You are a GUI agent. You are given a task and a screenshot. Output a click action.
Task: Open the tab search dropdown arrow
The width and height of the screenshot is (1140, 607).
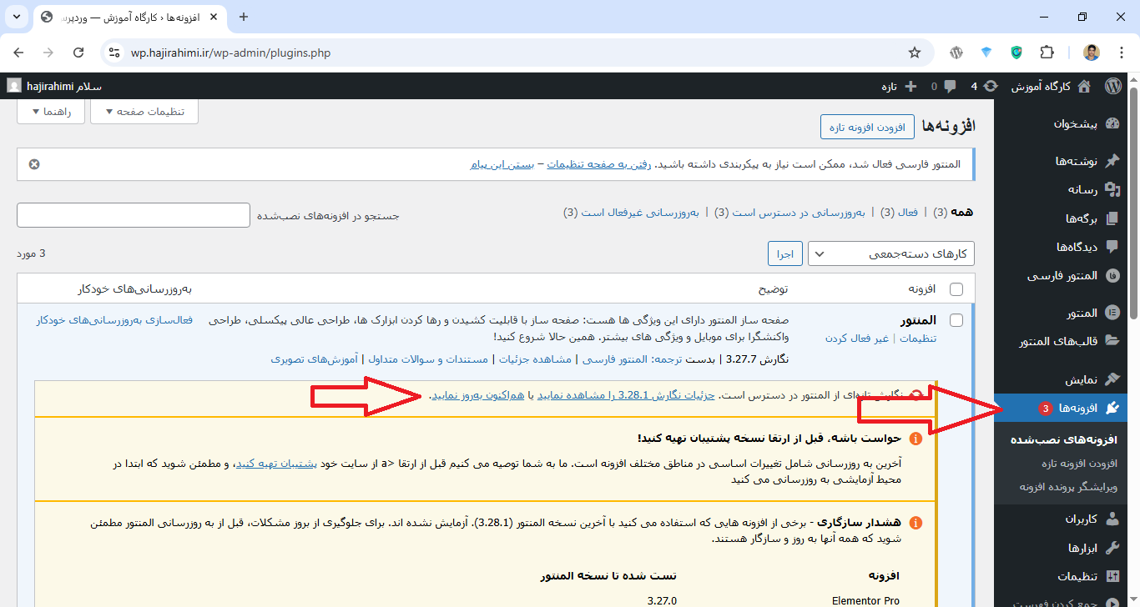(16, 17)
